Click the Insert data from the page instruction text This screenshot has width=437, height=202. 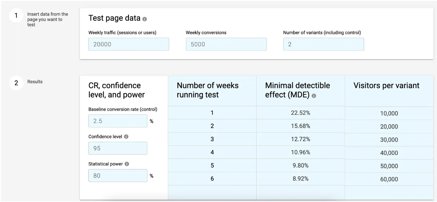48,19
